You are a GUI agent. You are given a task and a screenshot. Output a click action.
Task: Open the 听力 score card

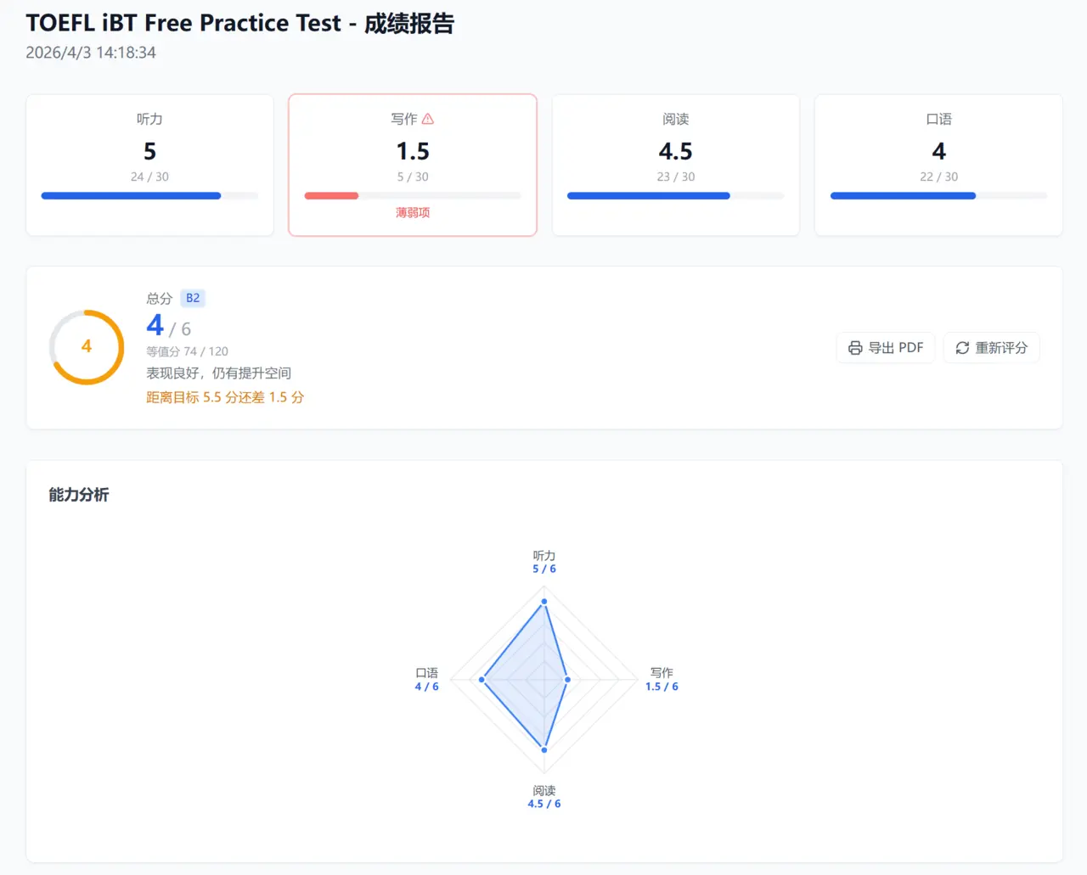pos(150,165)
